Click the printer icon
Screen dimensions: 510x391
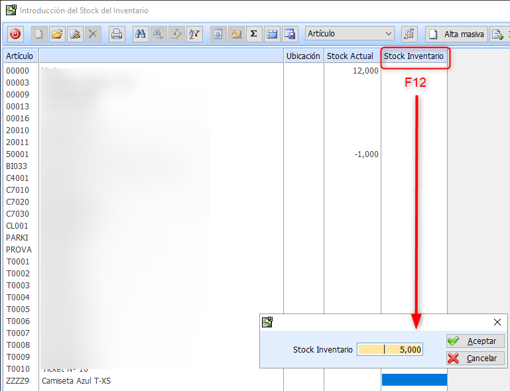pos(117,34)
